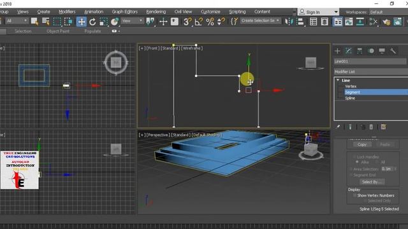Switch to Modify command panel tab

click(x=349, y=51)
